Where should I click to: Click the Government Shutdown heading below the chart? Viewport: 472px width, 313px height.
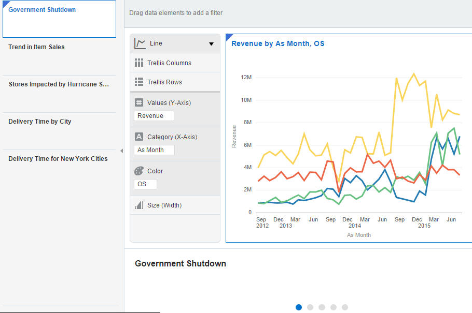click(181, 263)
